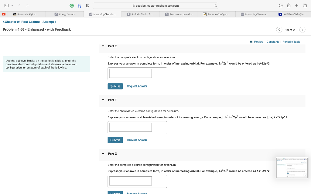Add a new tab with plus icon
The image size is (311, 194).
[296, 5]
